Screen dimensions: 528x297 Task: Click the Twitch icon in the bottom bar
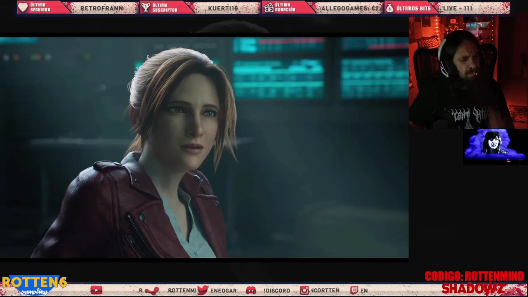coord(354,290)
